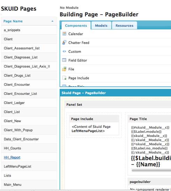The height and width of the screenshot is (191, 171).
Task: Select the Main_Menu page row
Action: pyautogui.click(x=29, y=185)
